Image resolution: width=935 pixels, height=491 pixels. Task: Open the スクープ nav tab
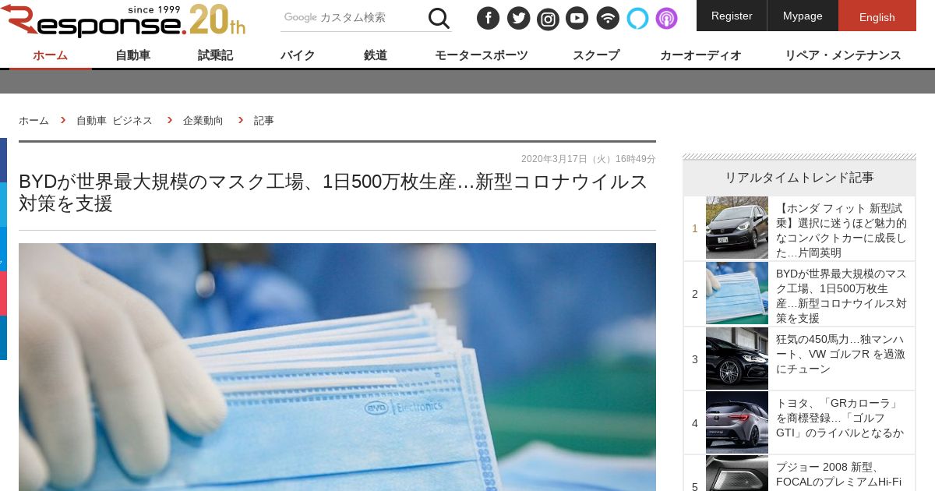coord(596,55)
